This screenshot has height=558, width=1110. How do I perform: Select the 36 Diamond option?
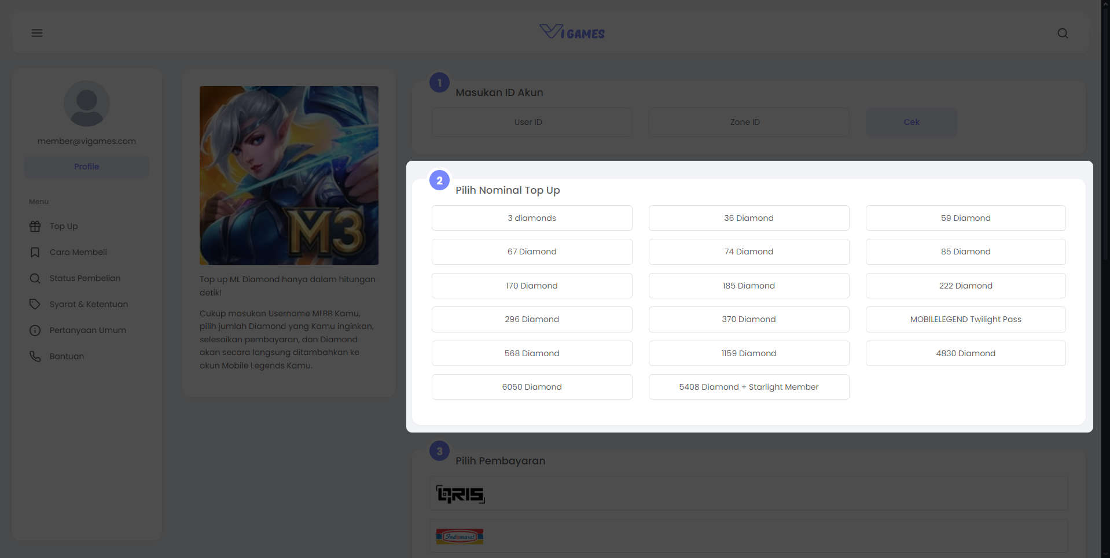pos(749,218)
